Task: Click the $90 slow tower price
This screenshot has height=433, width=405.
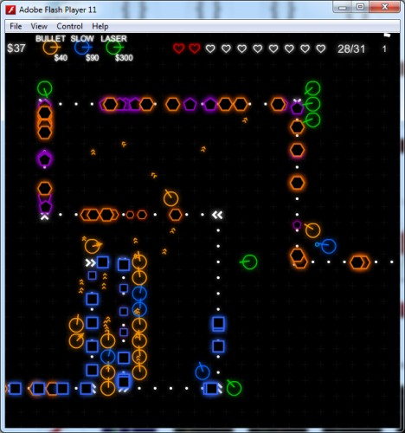Action: (93, 58)
